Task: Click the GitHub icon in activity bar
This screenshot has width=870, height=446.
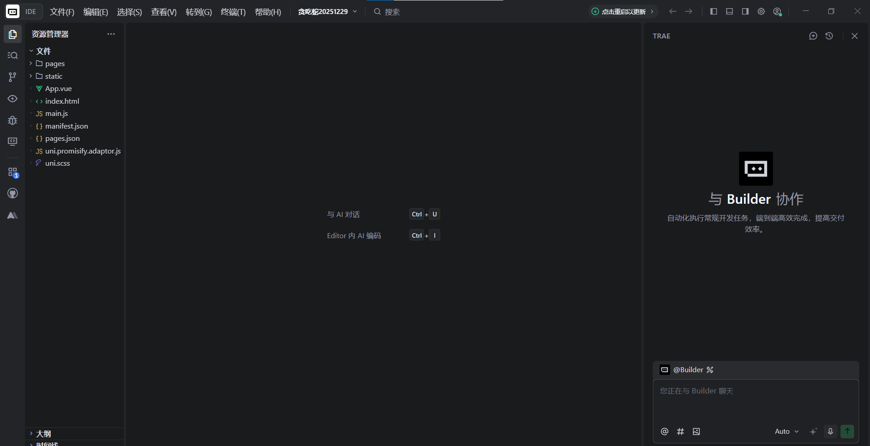Action: pos(12,193)
